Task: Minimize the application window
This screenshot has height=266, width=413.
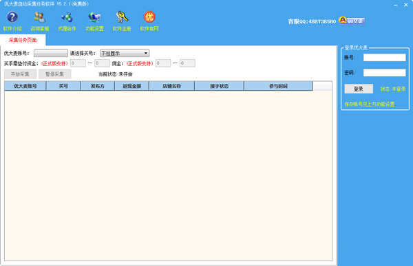Action: pyautogui.click(x=396, y=5)
